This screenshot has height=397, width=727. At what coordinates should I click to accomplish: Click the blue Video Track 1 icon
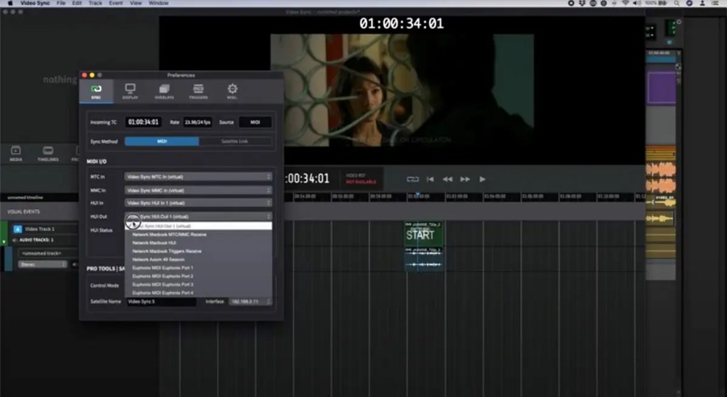tap(18, 229)
